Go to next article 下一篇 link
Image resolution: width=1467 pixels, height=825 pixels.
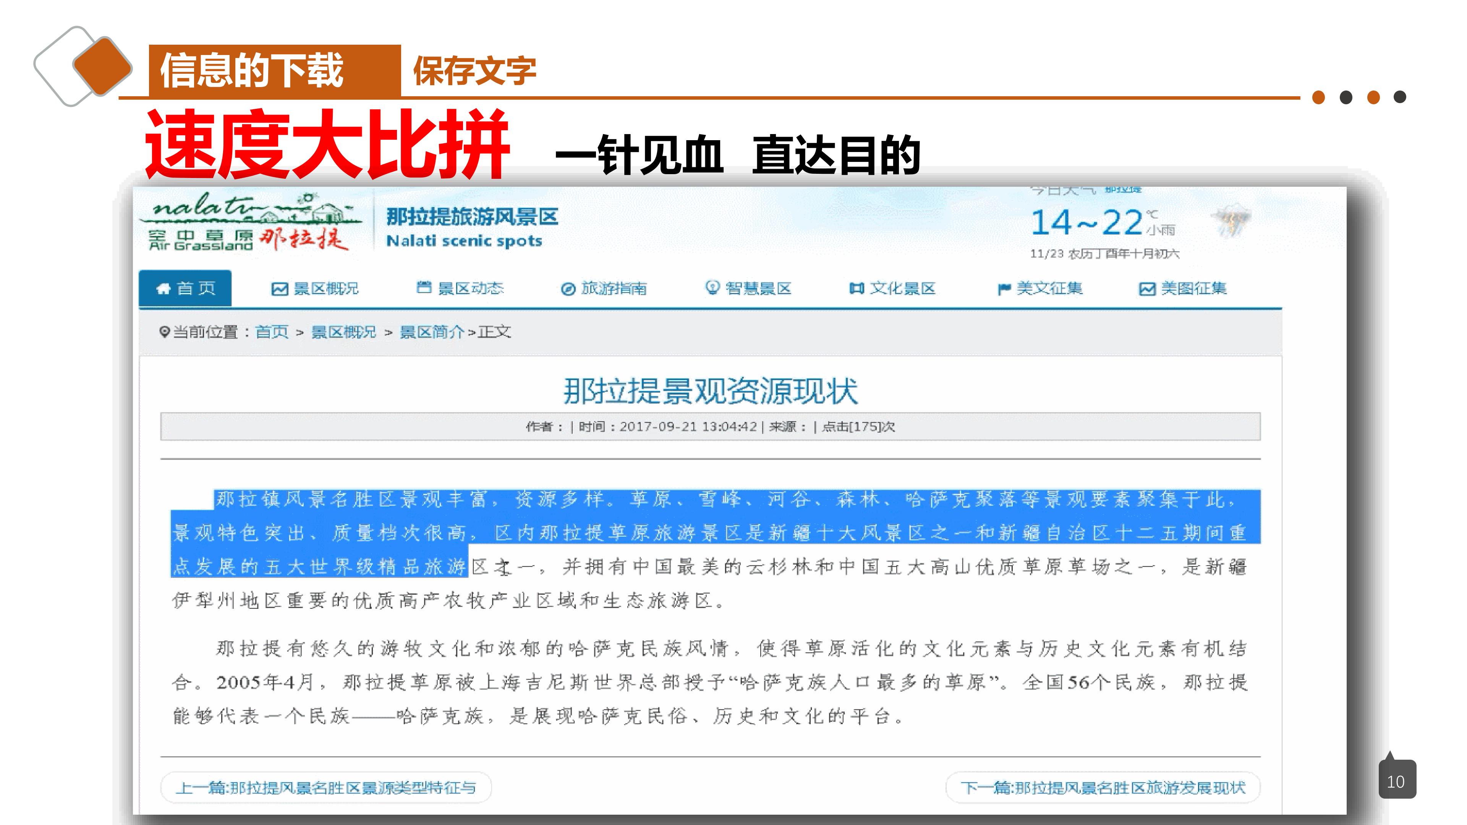tap(1103, 788)
